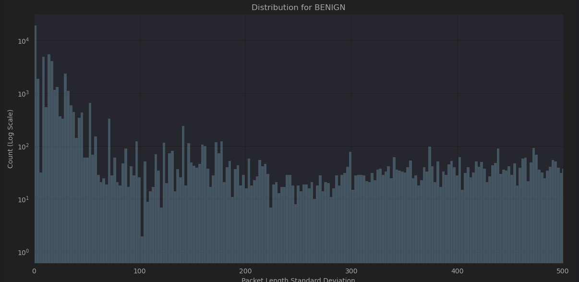Select the peak bar at 300

click(x=350, y=208)
